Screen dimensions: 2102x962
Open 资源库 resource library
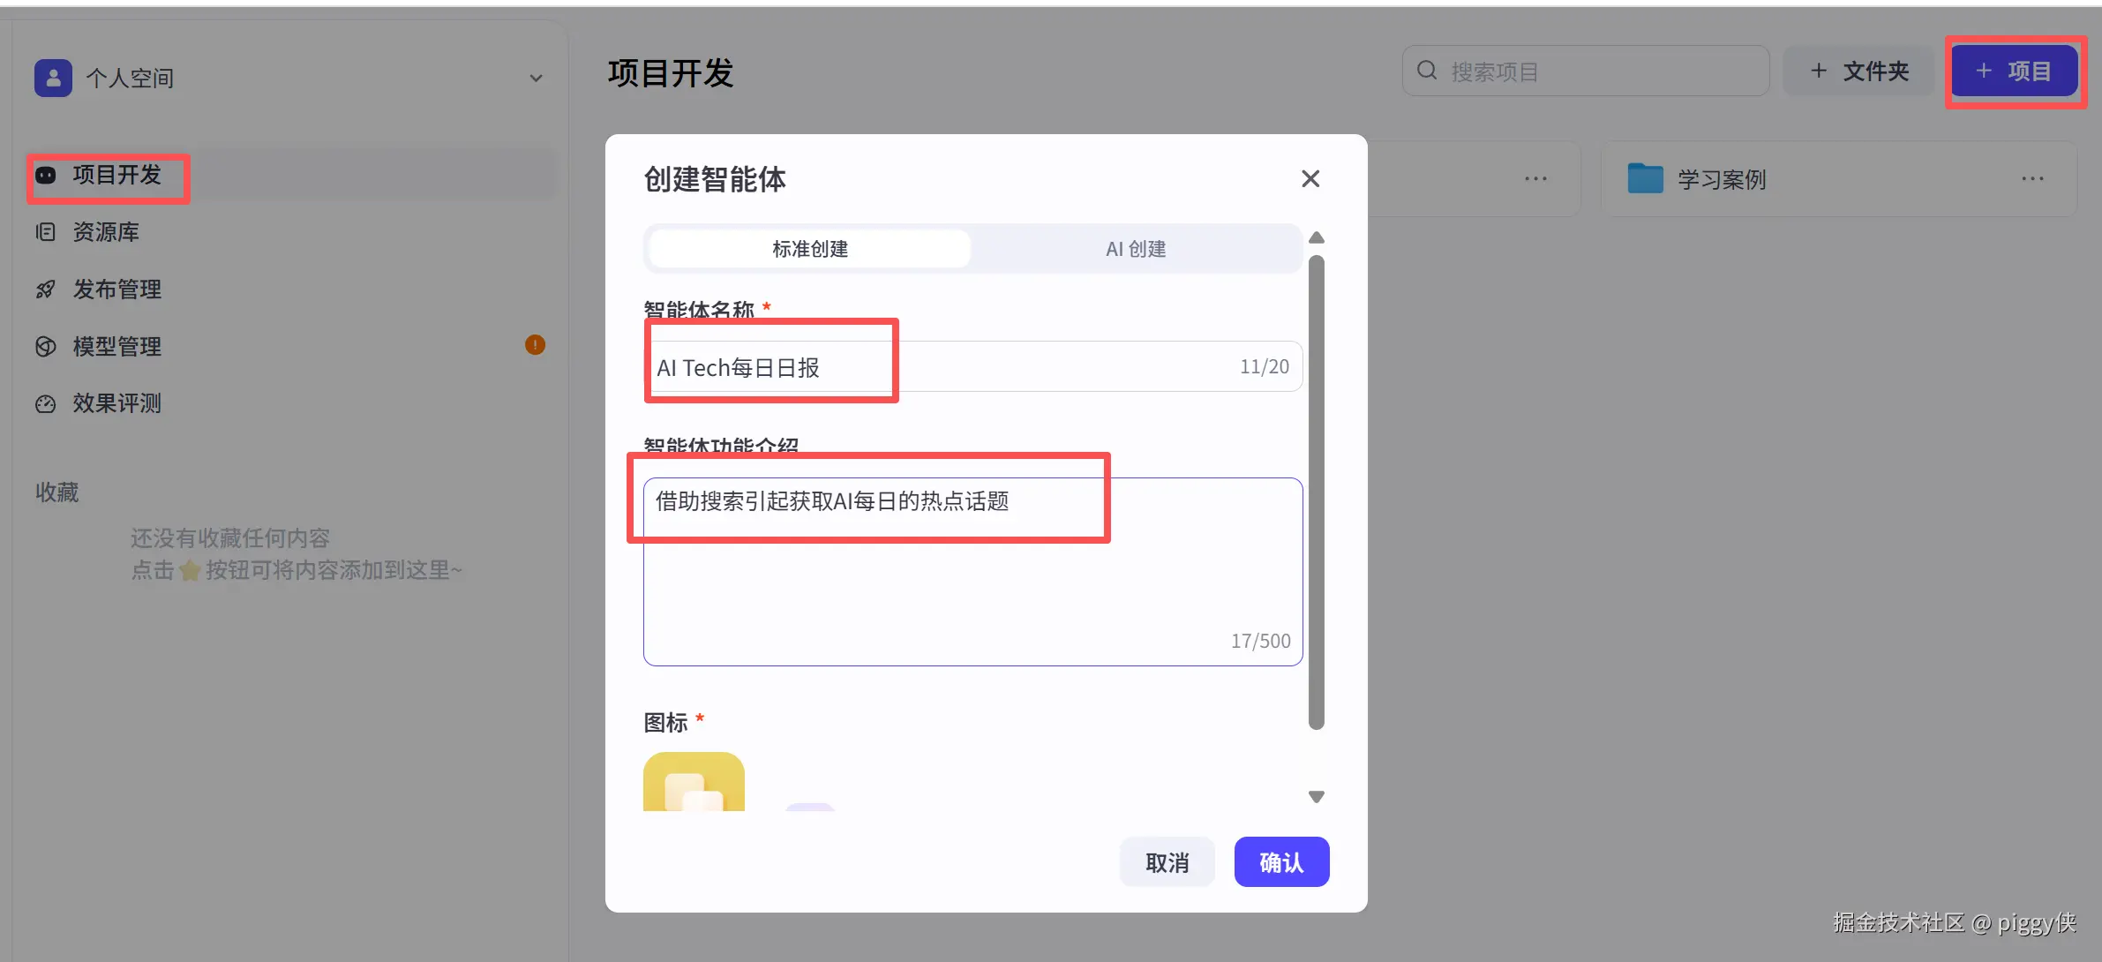tap(105, 232)
